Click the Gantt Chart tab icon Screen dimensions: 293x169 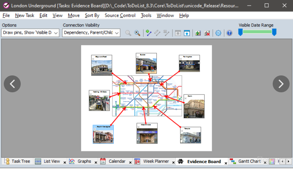(x=233, y=161)
